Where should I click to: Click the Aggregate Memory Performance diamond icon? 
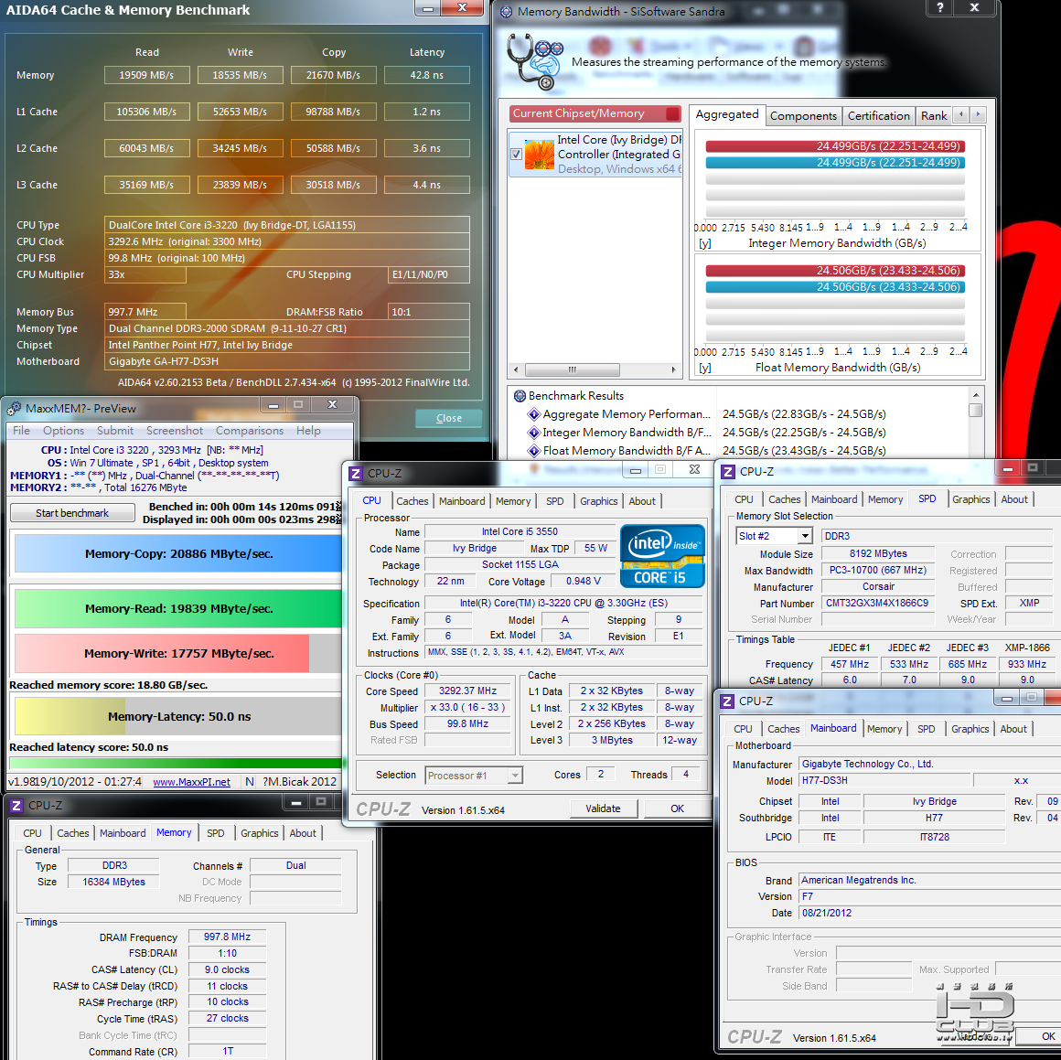pos(534,414)
